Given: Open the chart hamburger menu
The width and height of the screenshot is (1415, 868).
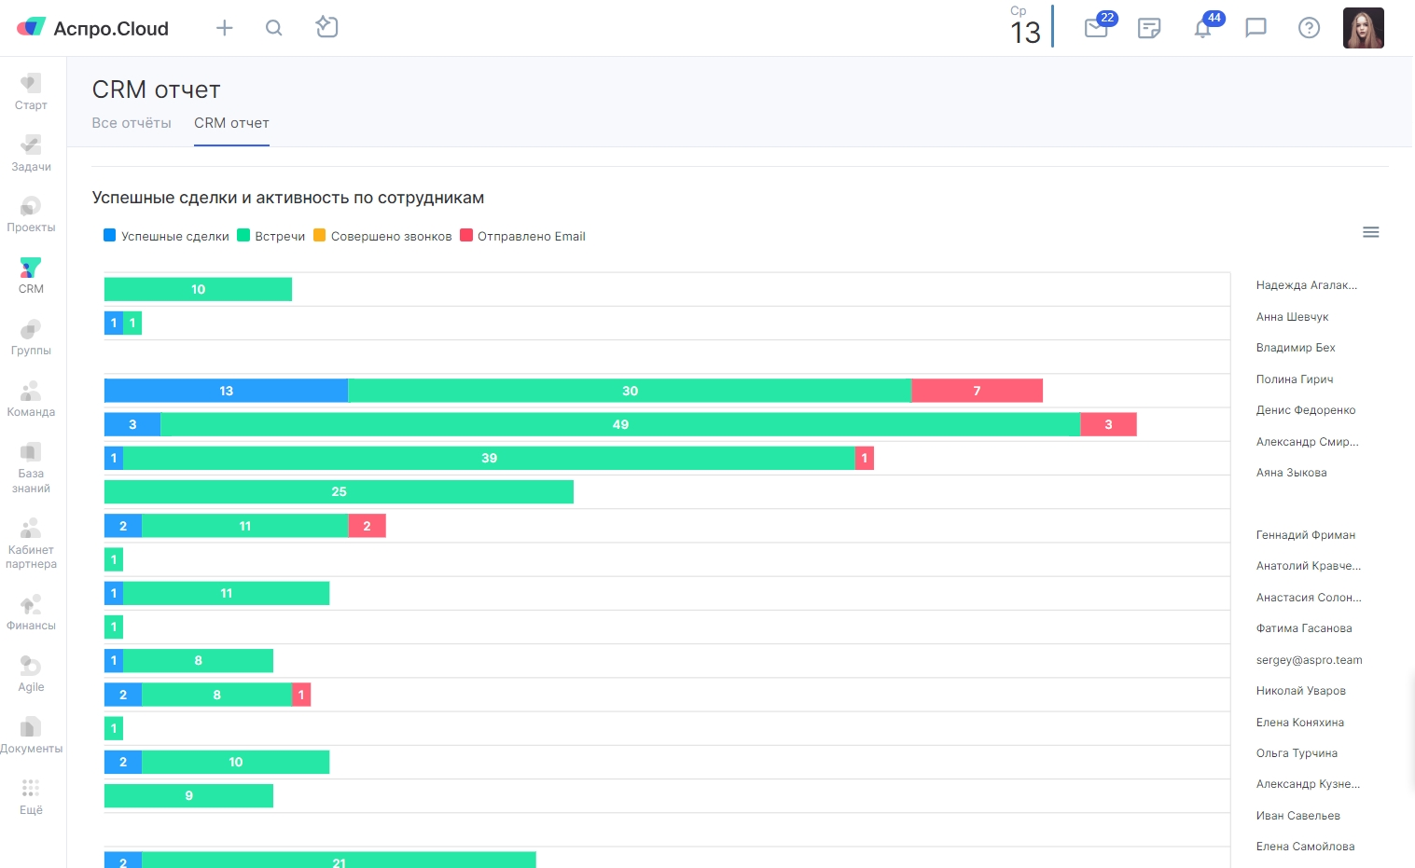Looking at the screenshot, I should pyautogui.click(x=1370, y=232).
